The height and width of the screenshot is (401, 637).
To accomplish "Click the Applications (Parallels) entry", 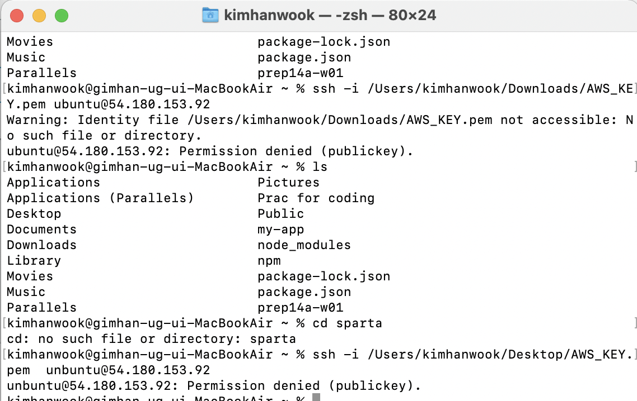I will point(100,198).
